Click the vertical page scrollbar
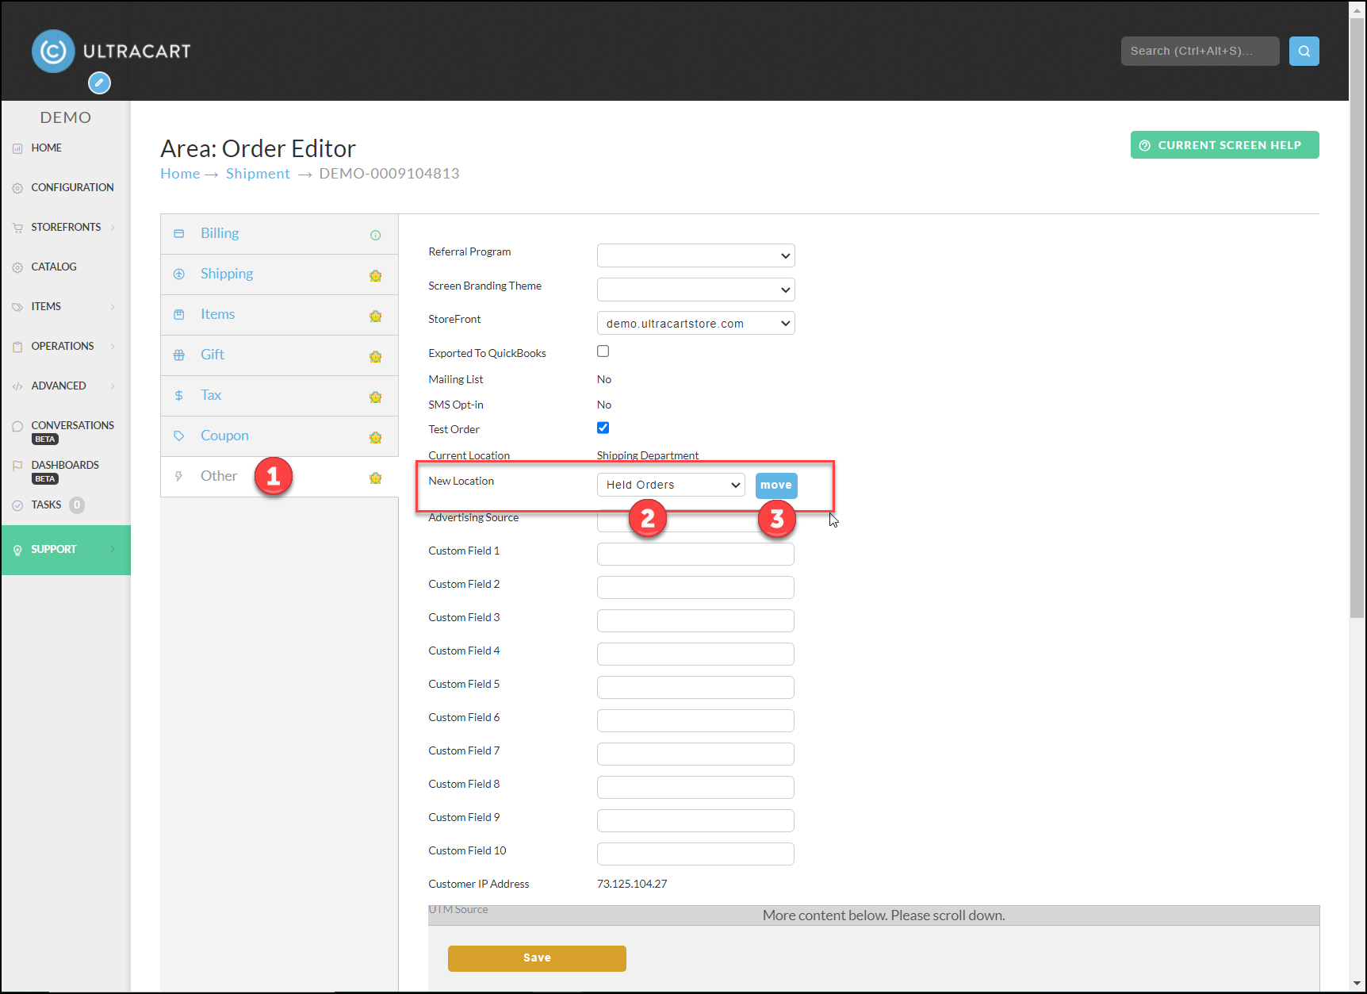Viewport: 1367px width, 994px height. tap(1357, 317)
